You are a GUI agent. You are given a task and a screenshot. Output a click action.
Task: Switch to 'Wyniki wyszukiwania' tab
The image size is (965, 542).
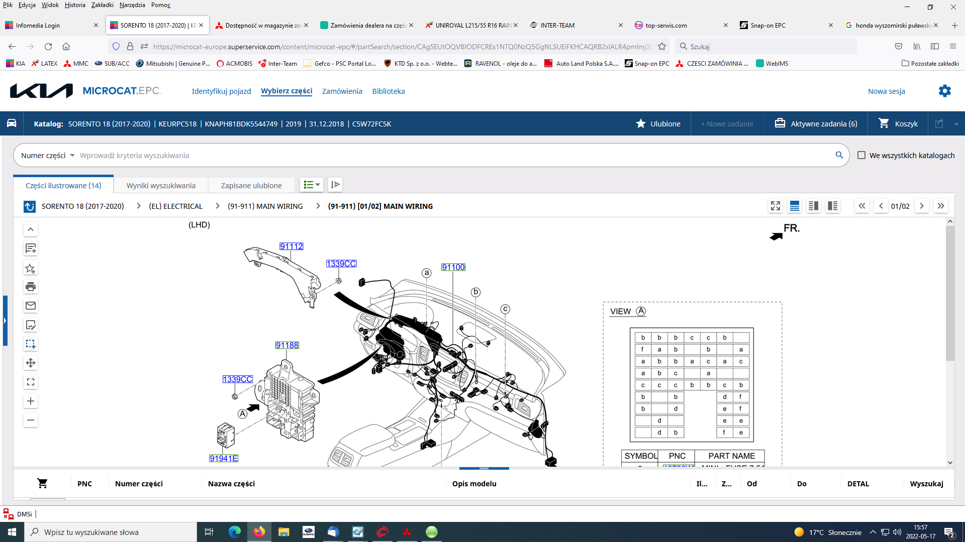click(x=161, y=185)
